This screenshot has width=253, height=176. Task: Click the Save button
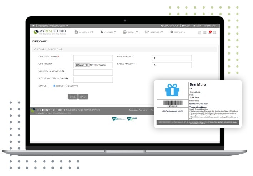click(x=72, y=97)
